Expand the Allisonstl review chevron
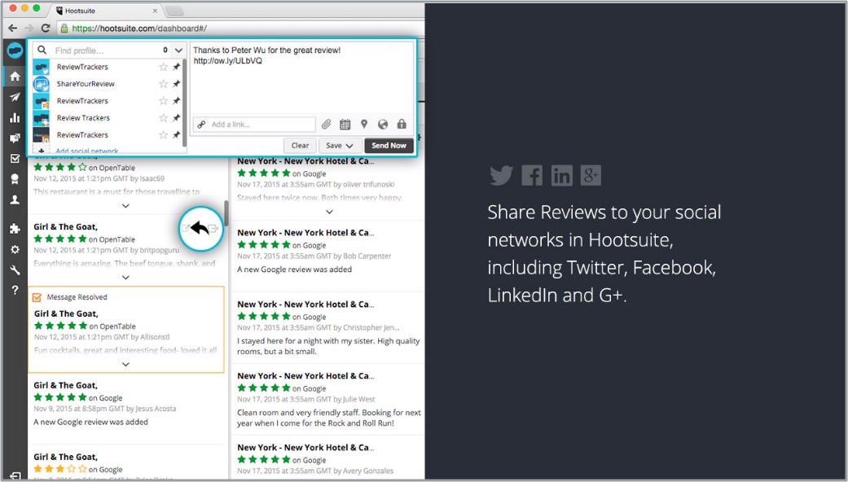This screenshot has width=848, height=482. (x=125, y=364)
